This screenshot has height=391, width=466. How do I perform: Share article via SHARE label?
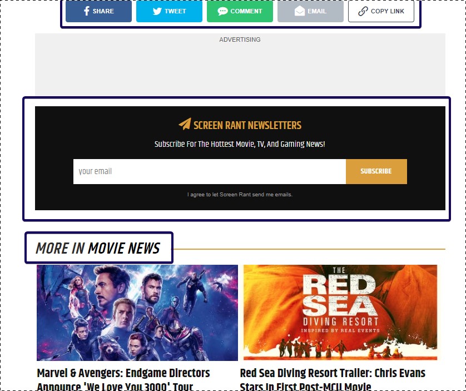point(103,11)
